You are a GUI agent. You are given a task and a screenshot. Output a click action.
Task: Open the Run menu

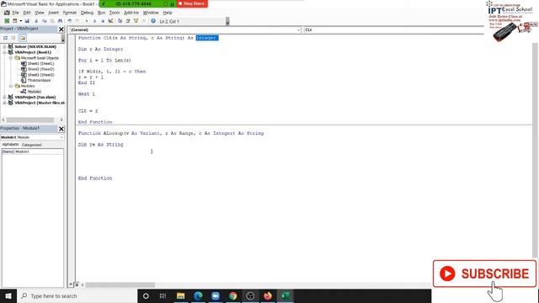tap(101, 13)
